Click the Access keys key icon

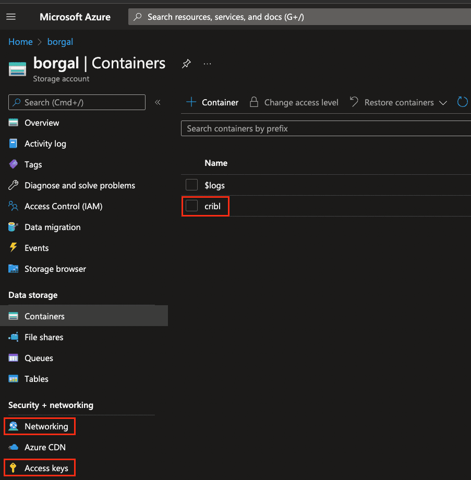click(14, 468)
